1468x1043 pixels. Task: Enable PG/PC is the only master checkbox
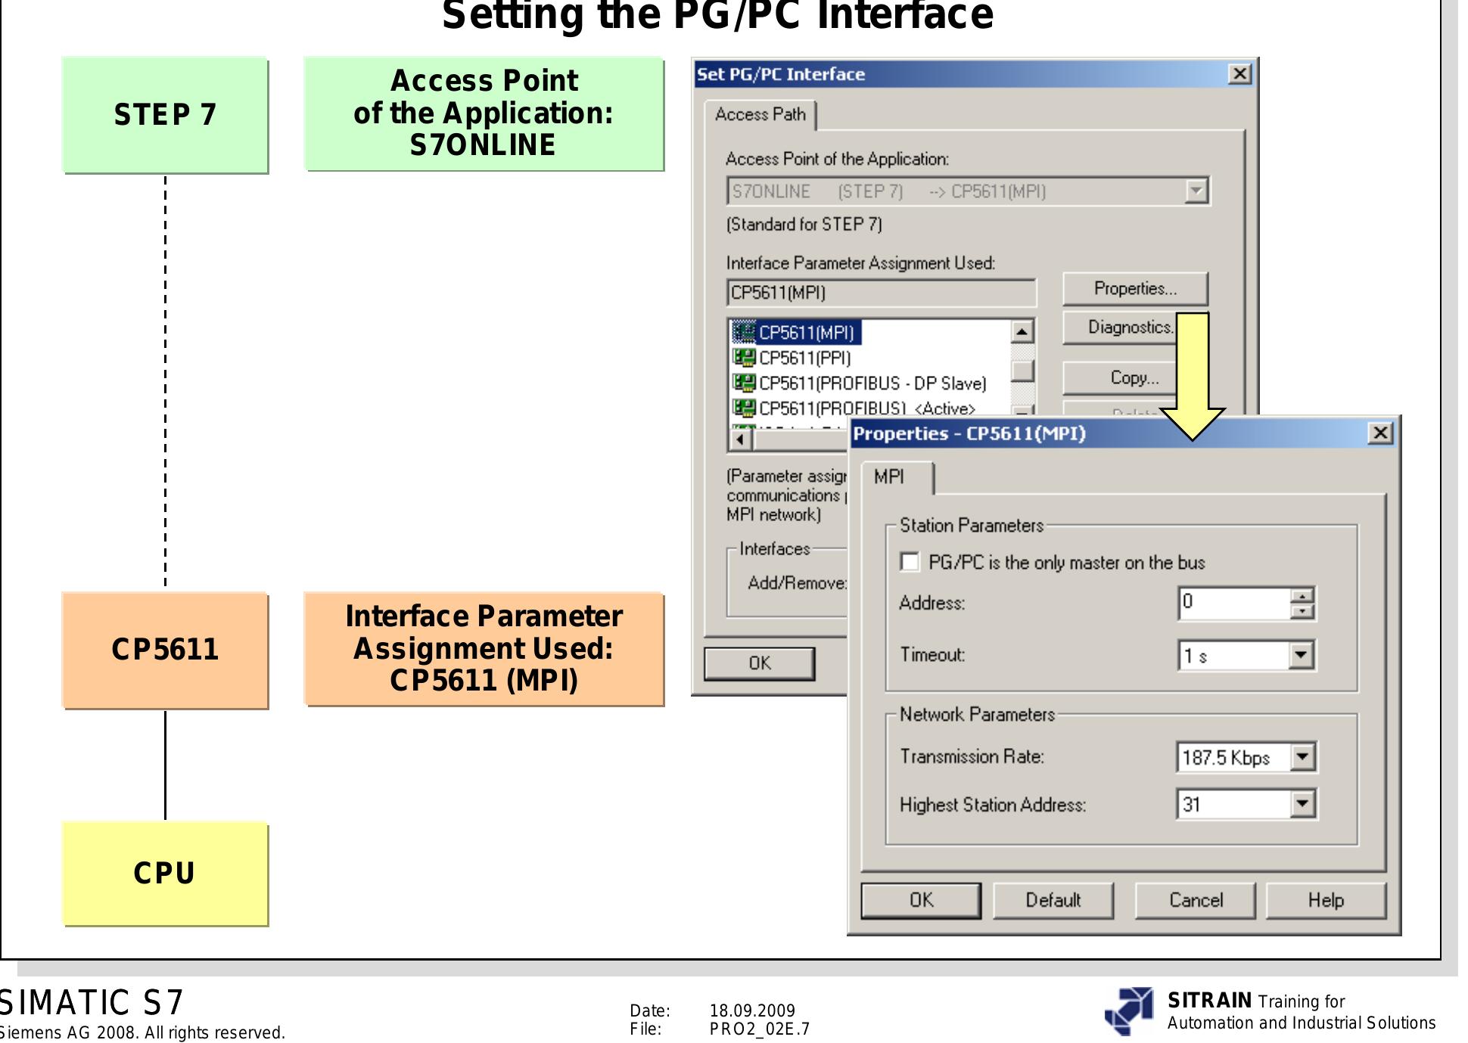(908, 562)
